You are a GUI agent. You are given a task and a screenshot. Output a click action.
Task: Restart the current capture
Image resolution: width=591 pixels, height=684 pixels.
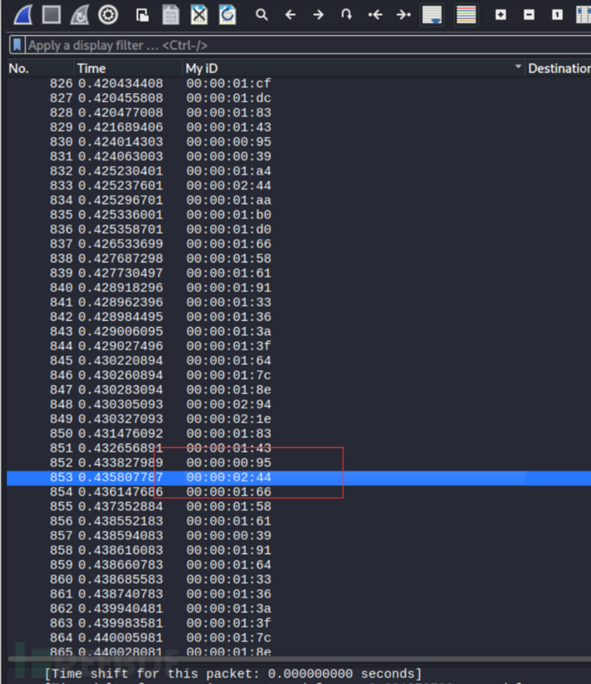(x=80, y=15)
